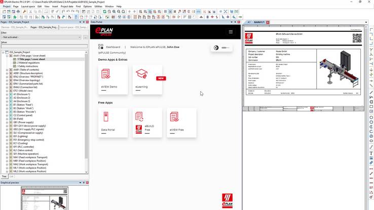Click the forward arrow icon in the toolbar
This screenshot has width=374, height=210.
134,12
